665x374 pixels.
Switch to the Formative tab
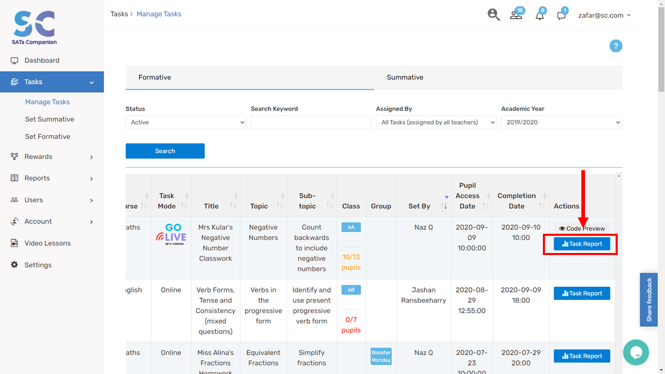pyautogui.click(x=250, y=77)
